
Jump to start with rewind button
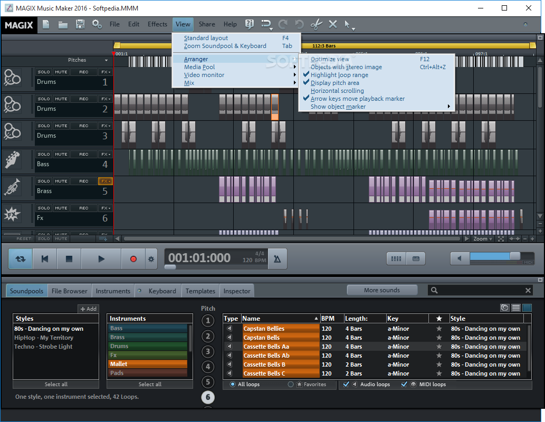pos(45,259)
